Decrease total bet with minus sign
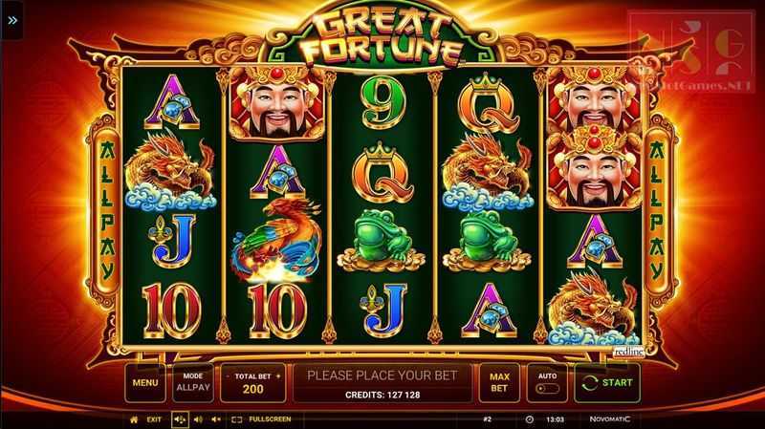Viewport: 765px width, 429px height. pos(228,376)
